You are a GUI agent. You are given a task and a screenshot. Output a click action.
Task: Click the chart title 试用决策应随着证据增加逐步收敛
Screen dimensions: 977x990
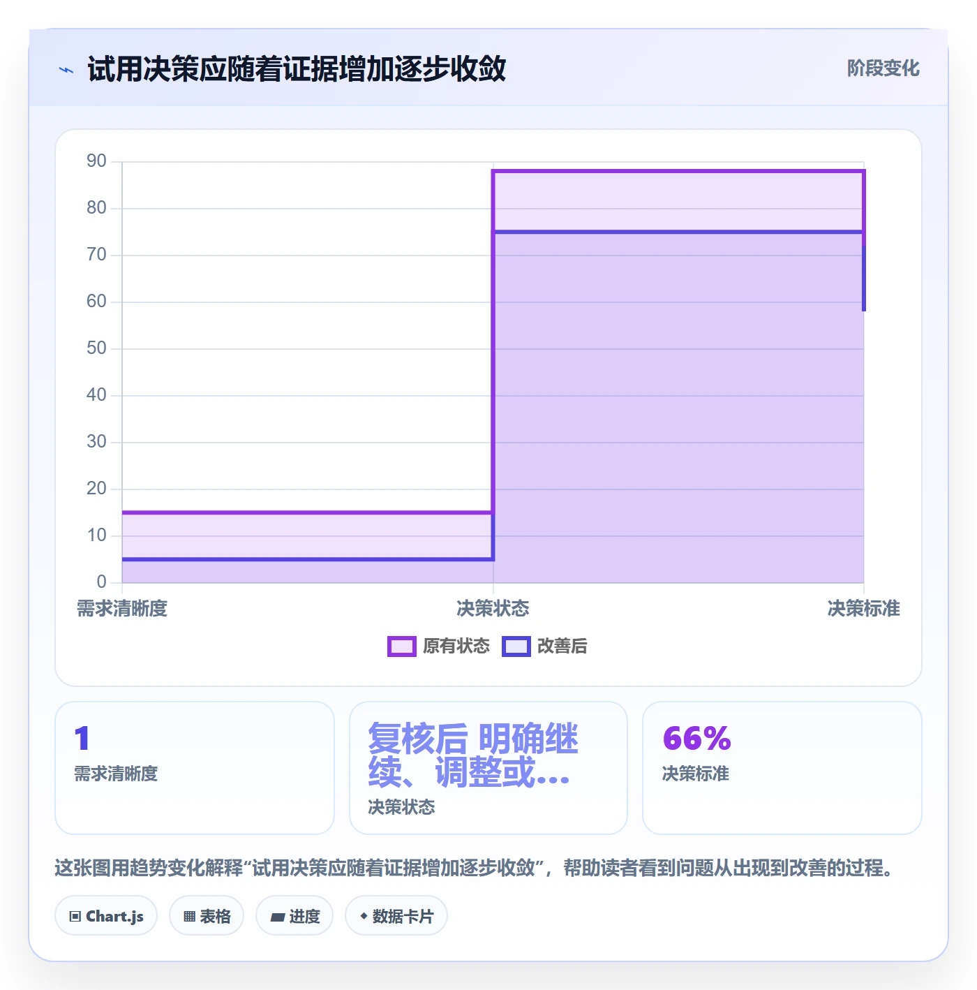(x=297, y=69)
